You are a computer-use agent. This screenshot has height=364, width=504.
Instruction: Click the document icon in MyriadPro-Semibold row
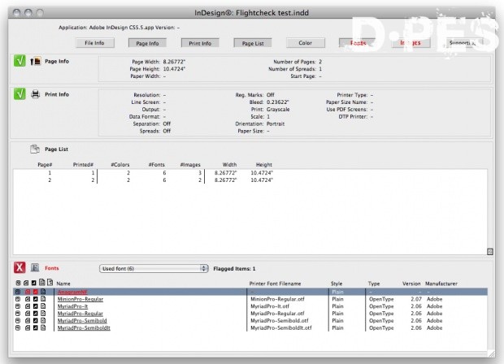click(x=43, y=321)
